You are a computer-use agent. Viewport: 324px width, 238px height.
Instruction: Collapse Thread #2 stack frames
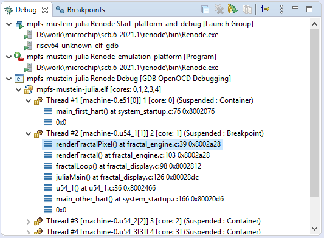tap(29, 134)
